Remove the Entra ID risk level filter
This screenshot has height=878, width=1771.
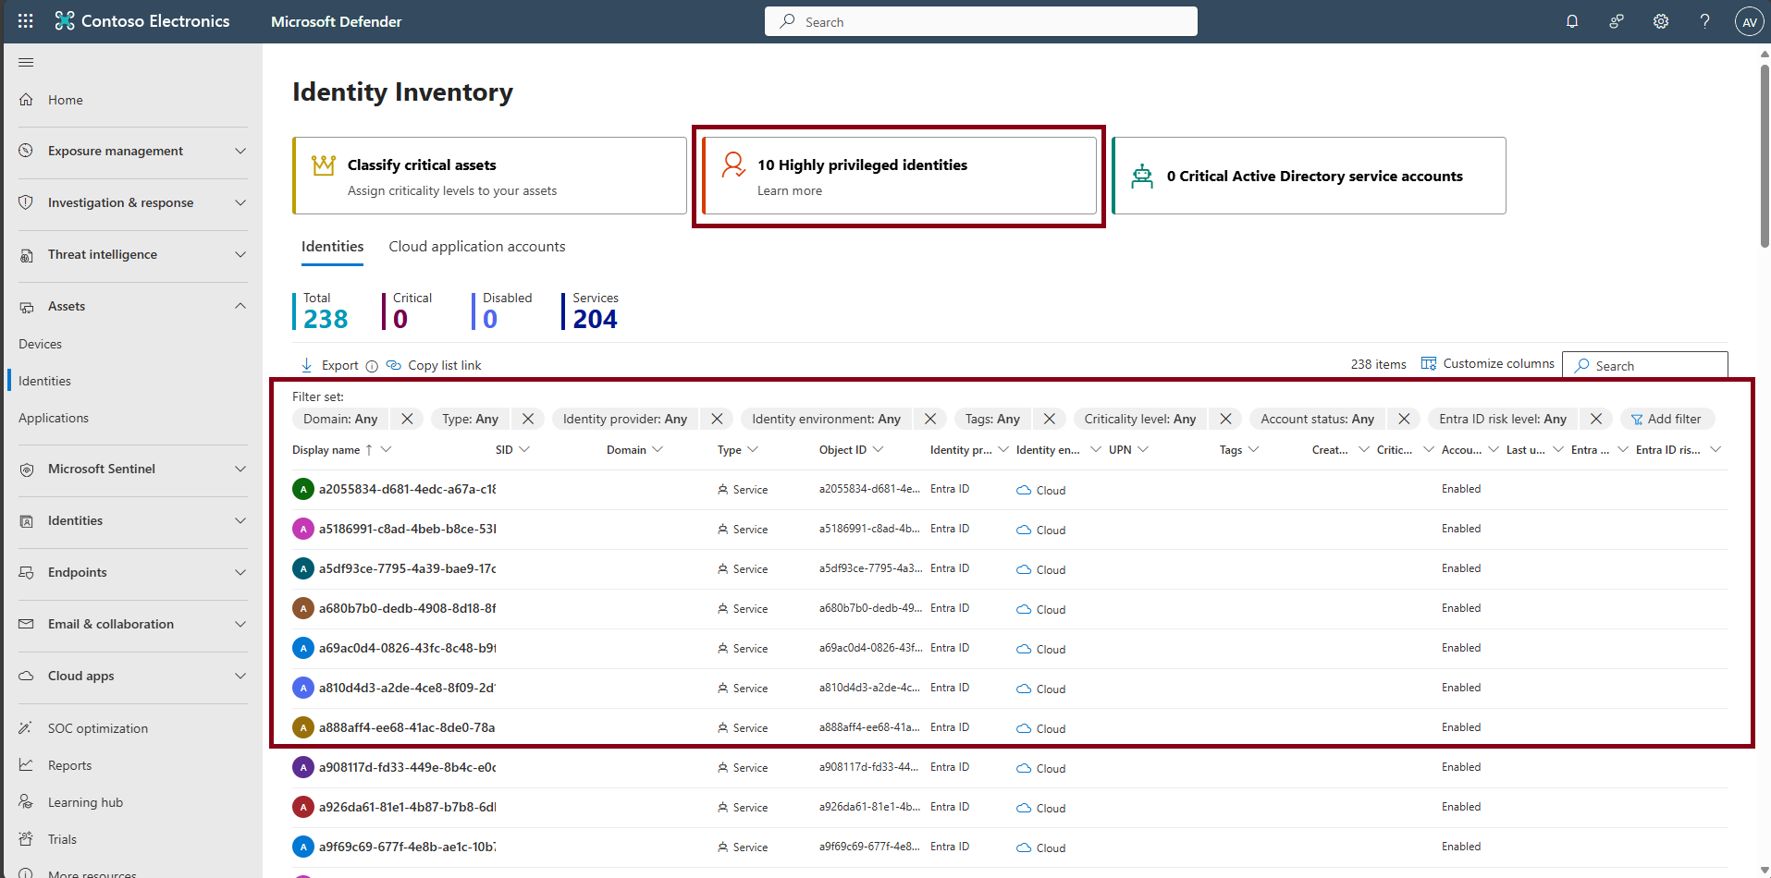[x=1596, y=419]
